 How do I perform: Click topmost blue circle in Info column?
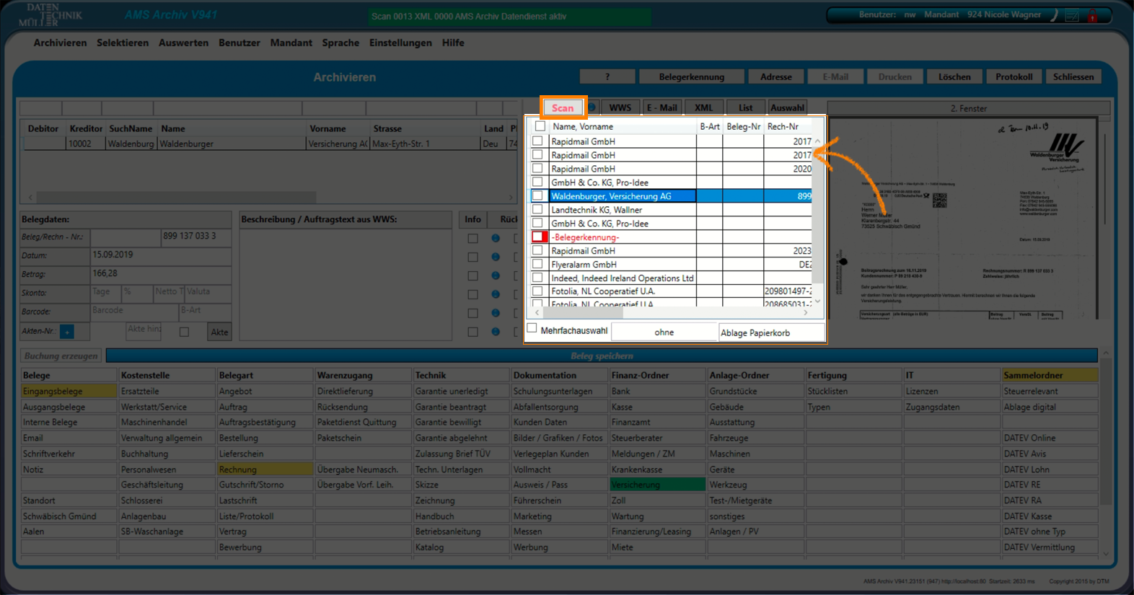pyautogui.click(x=496, y=238)
